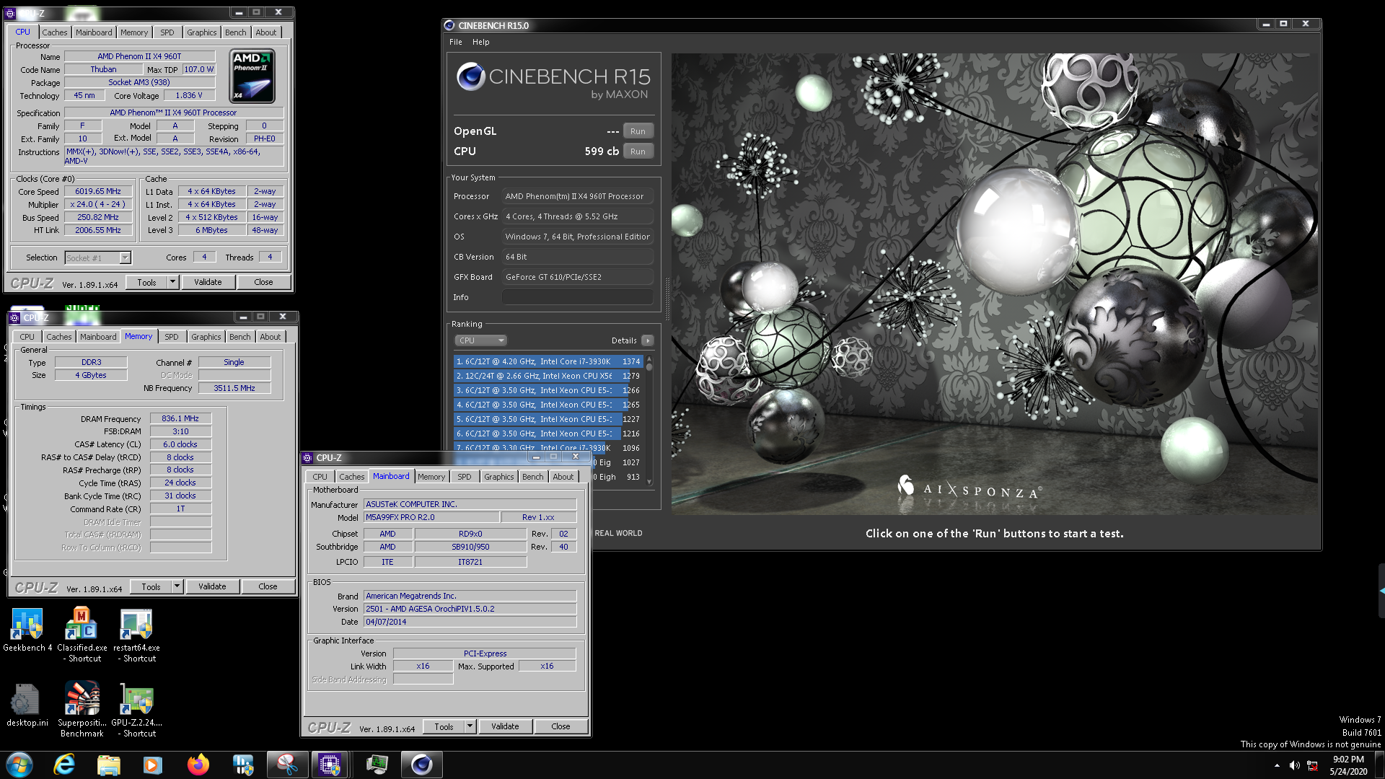Click the Core Speed value 6019.65 MHz
1385x779 pixels.
(x=98, y=192)
